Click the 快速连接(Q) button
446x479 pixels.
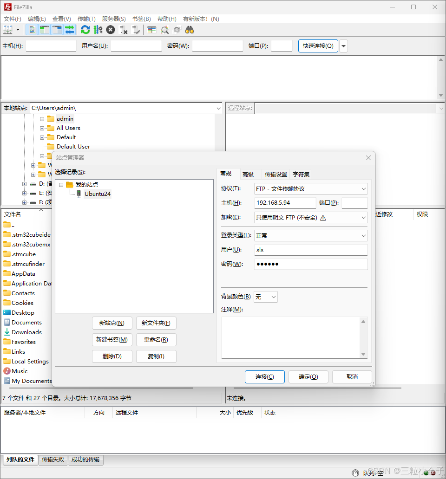pos(318,46)
